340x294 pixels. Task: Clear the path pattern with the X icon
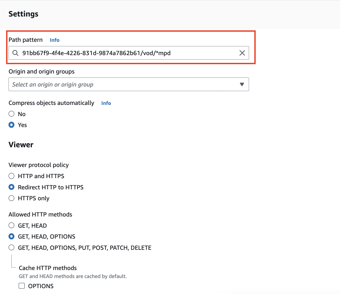242,53
